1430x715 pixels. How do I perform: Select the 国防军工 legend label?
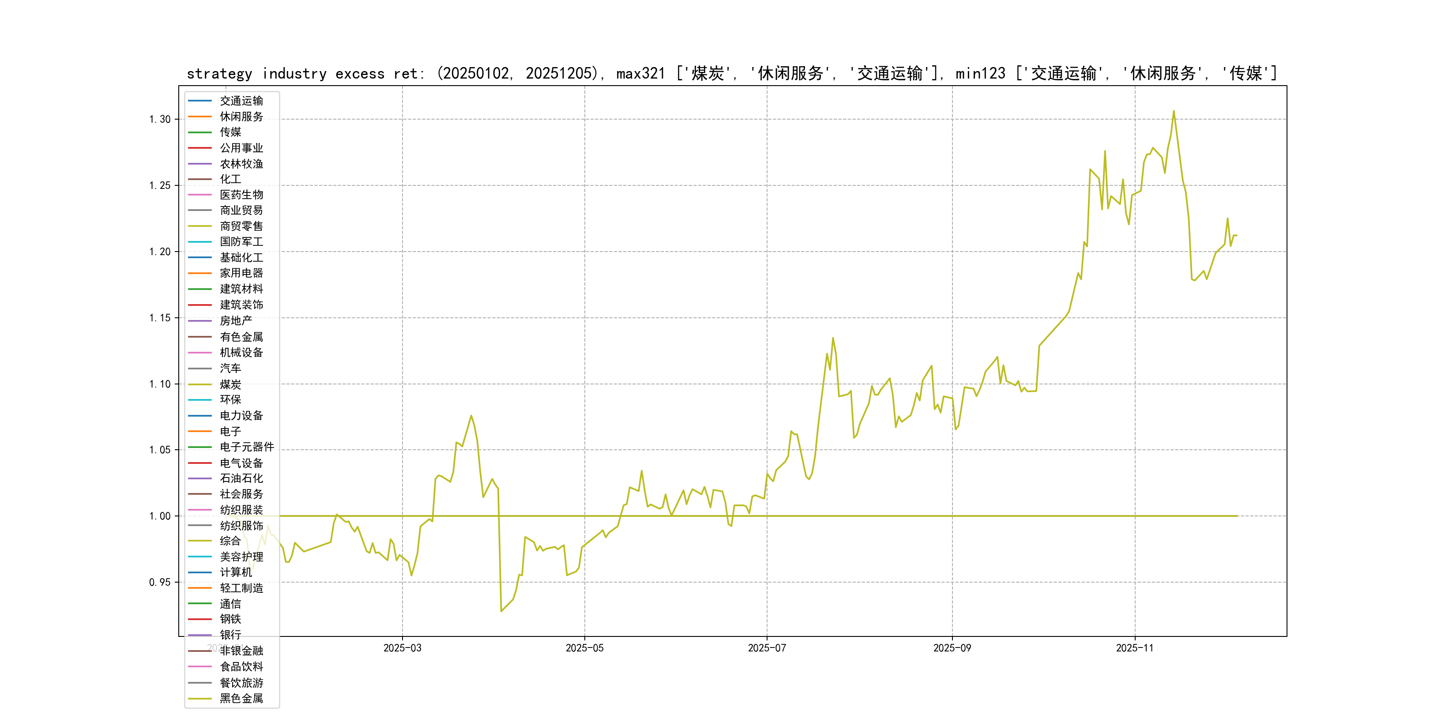pyautogui.click(x=241, y=241)
